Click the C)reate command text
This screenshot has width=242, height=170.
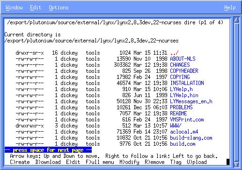pyautogui.click(x=20, y=162)
